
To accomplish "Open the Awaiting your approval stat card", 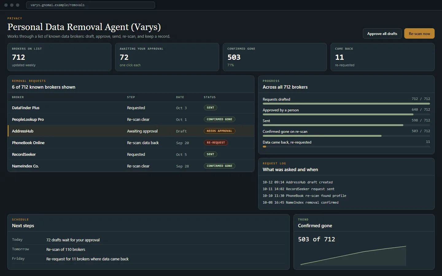I will click(167, 57).
